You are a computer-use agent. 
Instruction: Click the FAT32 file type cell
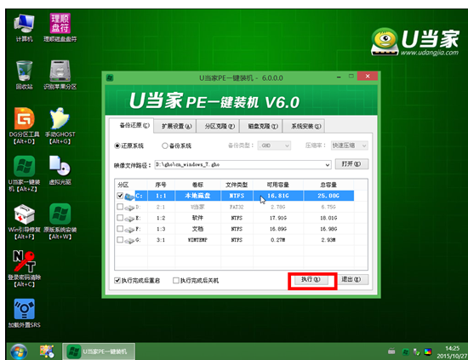(237, 207)
